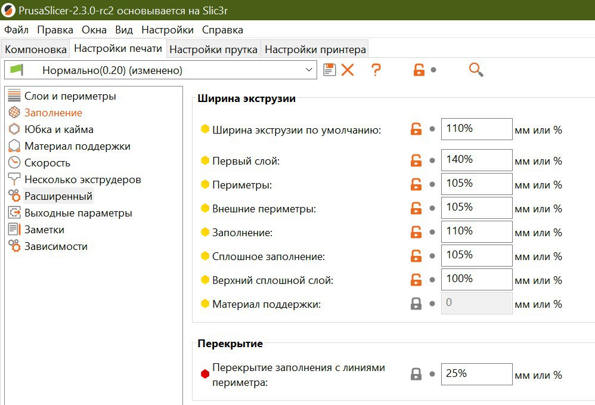The image size is (595, 405).
Task: Select "Слои и периметры" in sidebar
Action: tap(70, 96)
